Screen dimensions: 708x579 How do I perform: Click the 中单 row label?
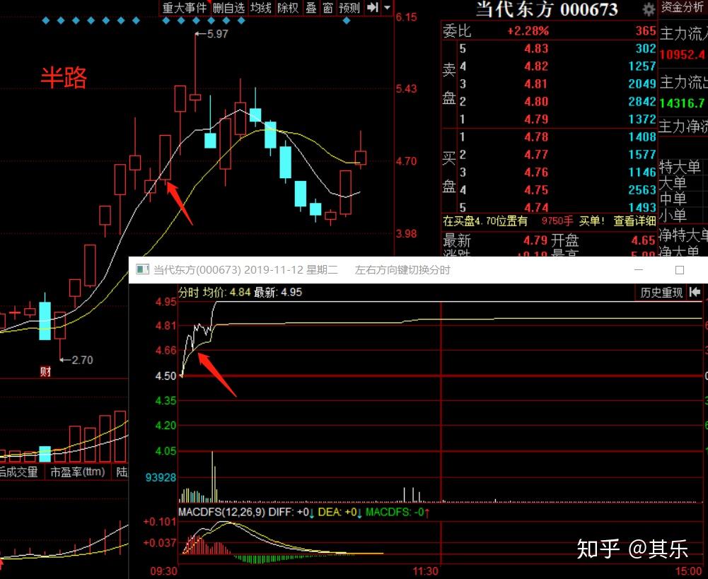point(673,199)
